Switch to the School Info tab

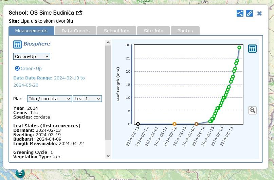[116, 31]
